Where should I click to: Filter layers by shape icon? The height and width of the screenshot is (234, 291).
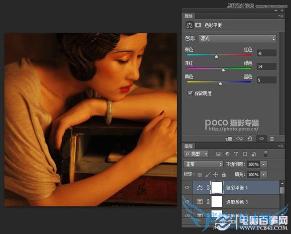(x=245, y=154)
